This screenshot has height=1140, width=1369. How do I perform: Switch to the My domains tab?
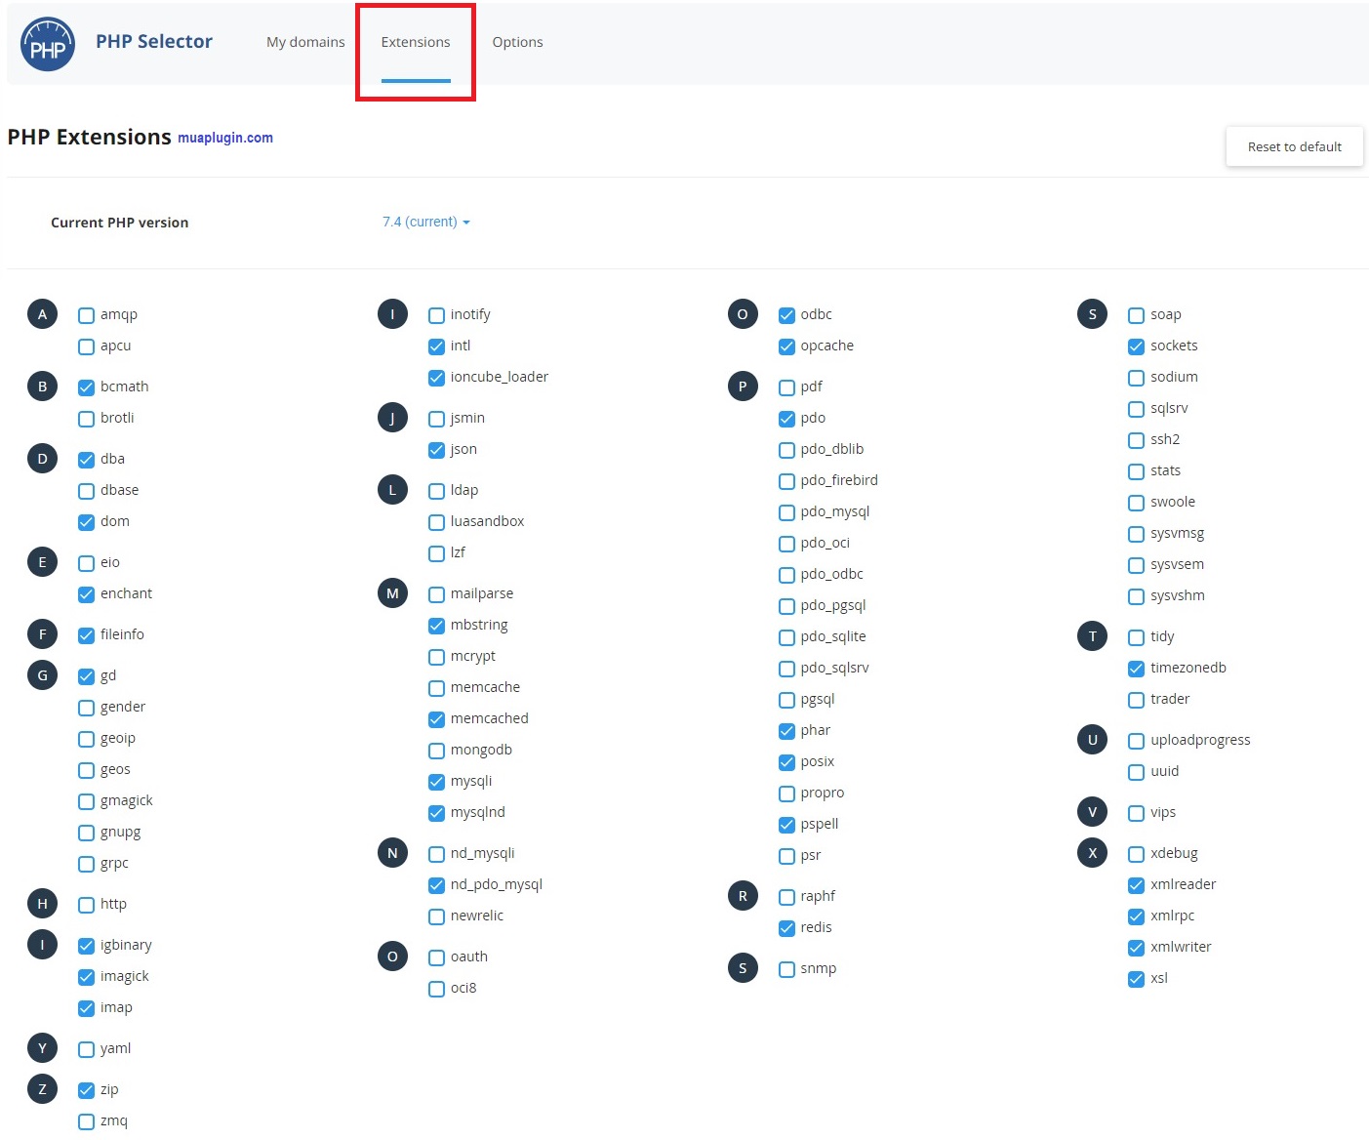click(x=305, y=42)
